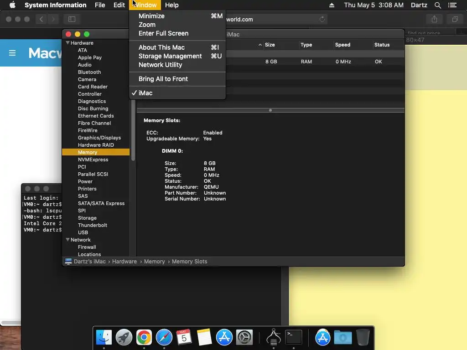Choose Enter Full Screen menu item
467x350 pixels.
tap(177, 33)
